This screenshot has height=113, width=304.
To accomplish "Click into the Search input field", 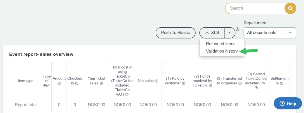I will [255, 8].
